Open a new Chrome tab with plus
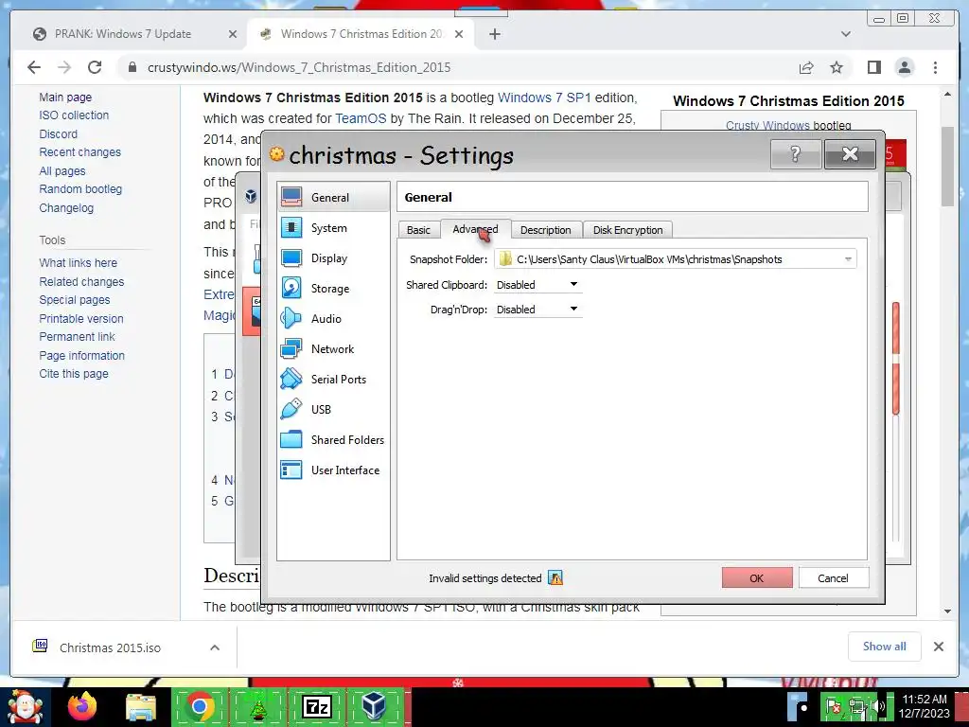Screen dimensions: 969x727 point(494,34)
